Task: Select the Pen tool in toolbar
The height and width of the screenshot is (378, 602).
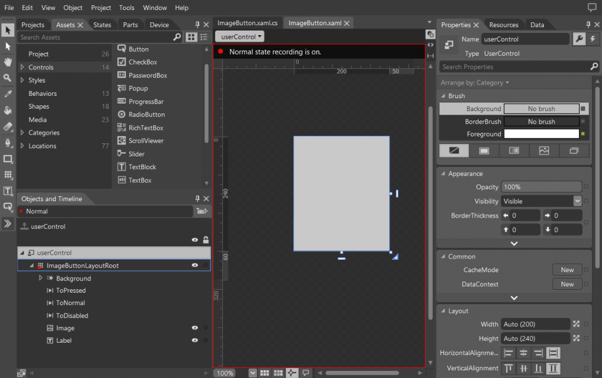Action: point(8,142)
